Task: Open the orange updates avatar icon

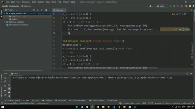Action: 190,6
